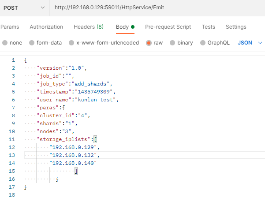The width and height of the screenshot is (265, 205).
Task: Open the POST method dropdown
Action: click(x=25, y=8)
